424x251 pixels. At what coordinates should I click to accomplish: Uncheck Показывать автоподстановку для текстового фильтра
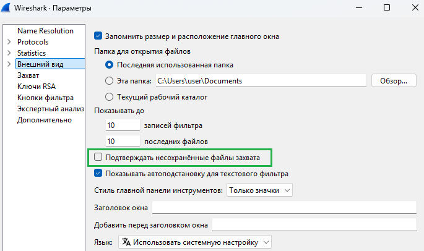pyautogui.click(x=98, y=173)
